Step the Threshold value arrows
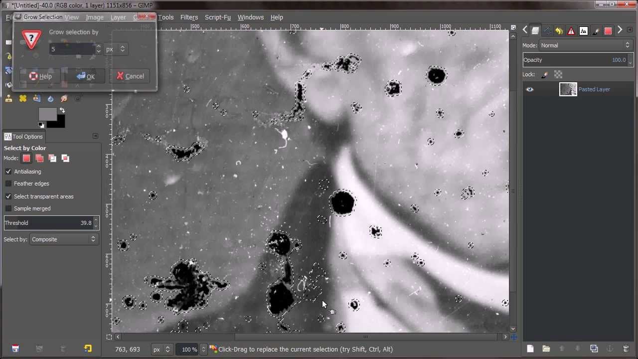 (96, 223)
